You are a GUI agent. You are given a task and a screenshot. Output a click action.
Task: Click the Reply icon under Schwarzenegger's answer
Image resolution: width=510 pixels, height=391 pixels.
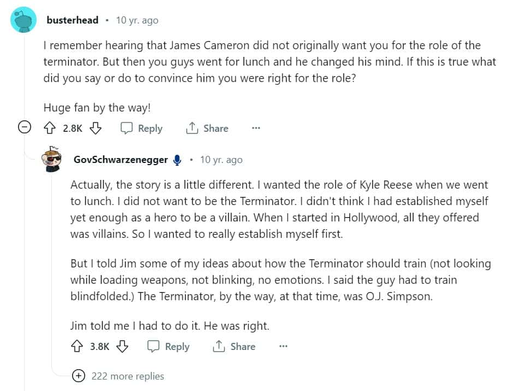[x=155, y=346]
